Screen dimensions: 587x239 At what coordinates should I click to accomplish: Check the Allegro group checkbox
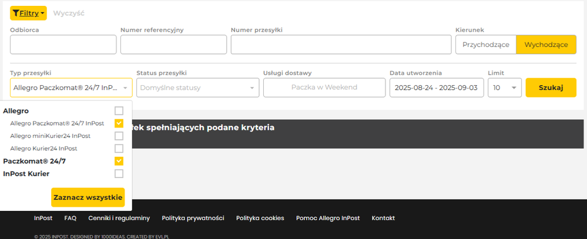click(x=119, y=111)
